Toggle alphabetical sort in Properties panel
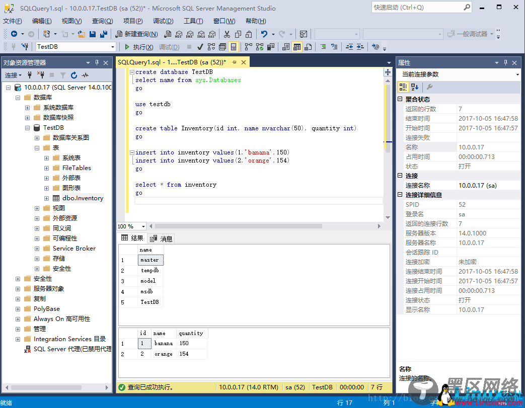Viewport: 525px width, 408px height. coord(414,87)
